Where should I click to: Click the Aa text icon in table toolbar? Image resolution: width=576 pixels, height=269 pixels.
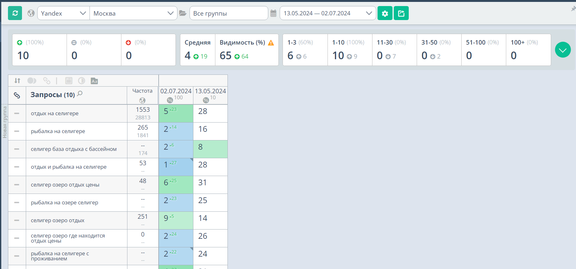point(94,81)
